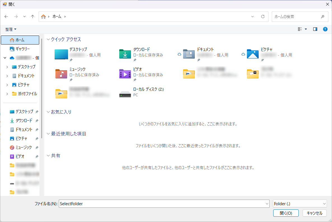Click ホーム in the breadcrumb path

pyautogui.click(x=56, y=17)
